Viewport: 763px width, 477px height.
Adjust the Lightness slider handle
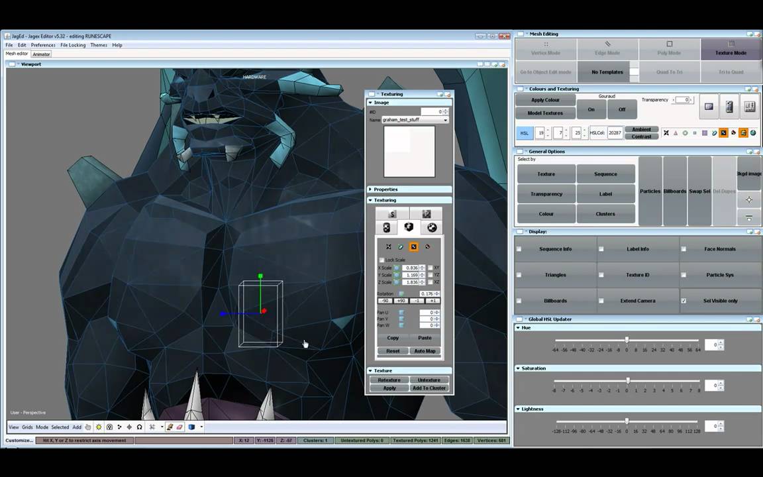(x=627, y=421)
